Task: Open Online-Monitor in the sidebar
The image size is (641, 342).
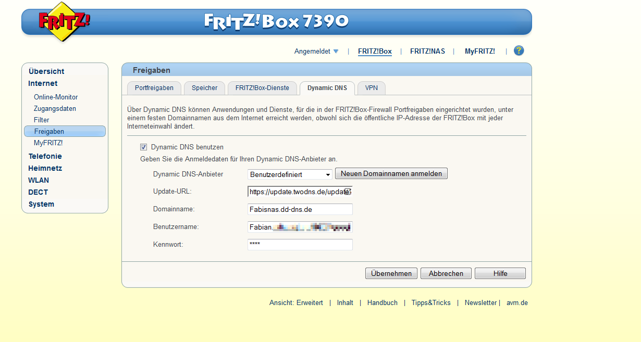Action: click(x=56, y=97)
